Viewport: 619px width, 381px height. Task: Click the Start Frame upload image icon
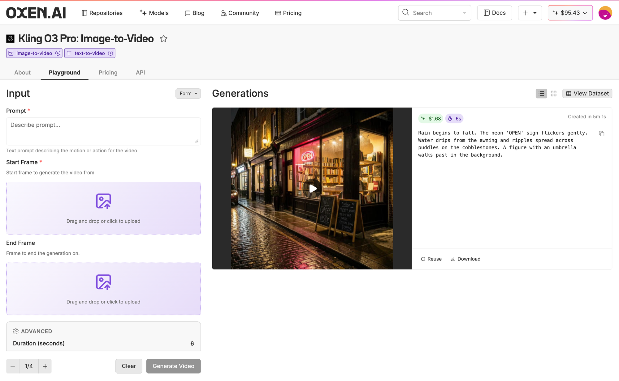tap(103, 201)
